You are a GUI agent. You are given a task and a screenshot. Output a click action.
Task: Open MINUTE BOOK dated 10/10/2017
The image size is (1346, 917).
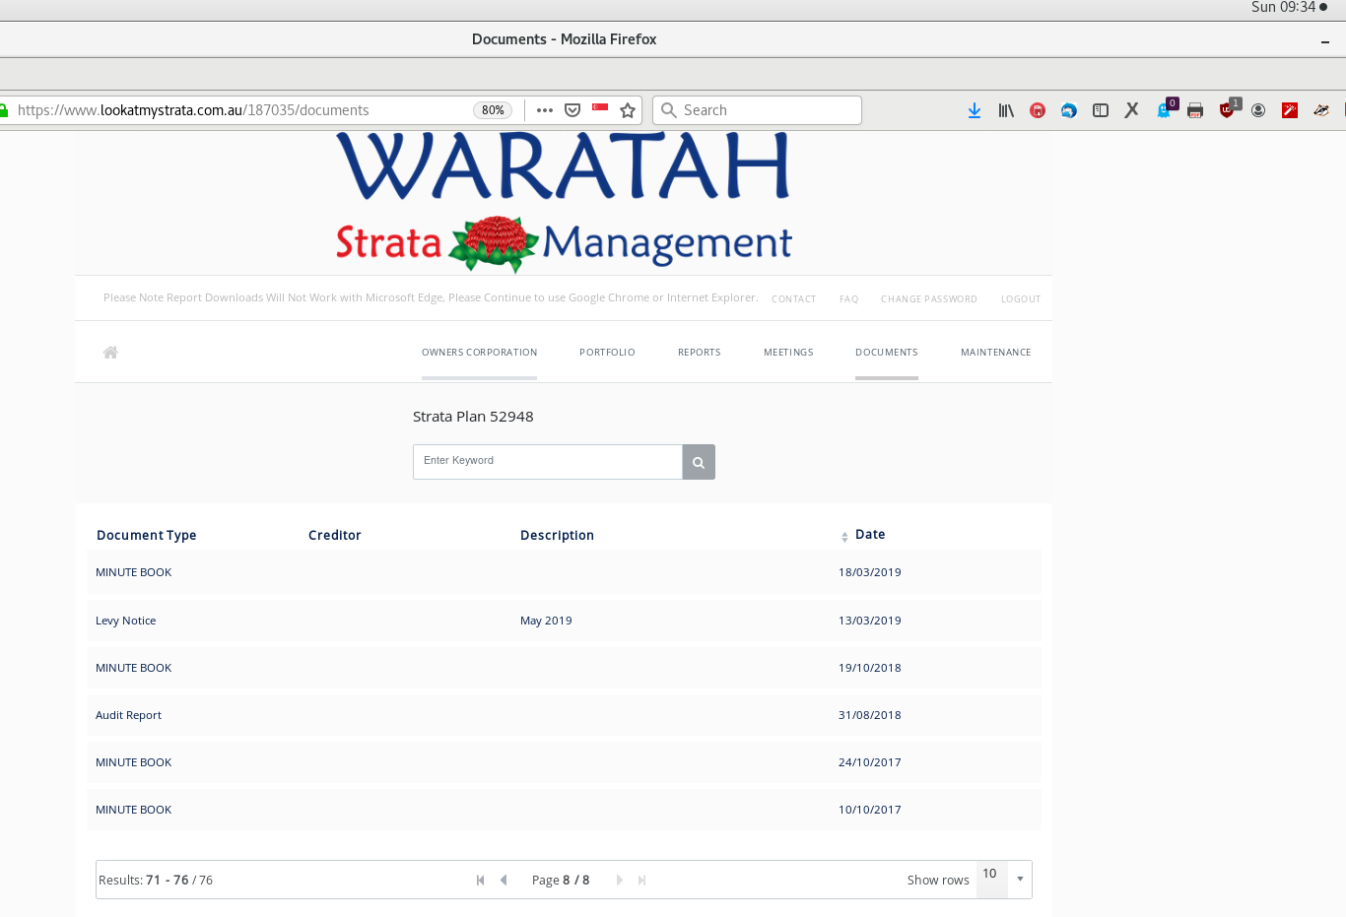pos(564,810)
